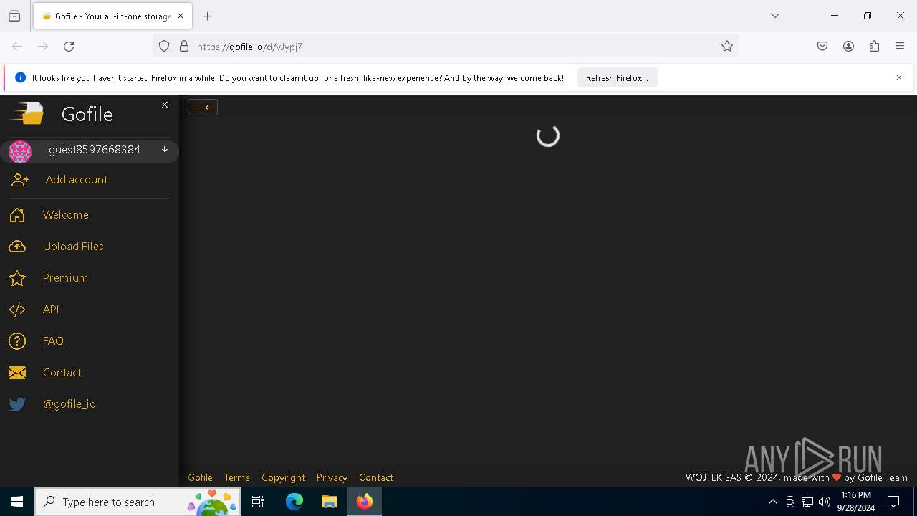The image size is (917, 516).
Task: Open Task View on the taskbar
Action: pyautogui.click(x=258, y=502)
